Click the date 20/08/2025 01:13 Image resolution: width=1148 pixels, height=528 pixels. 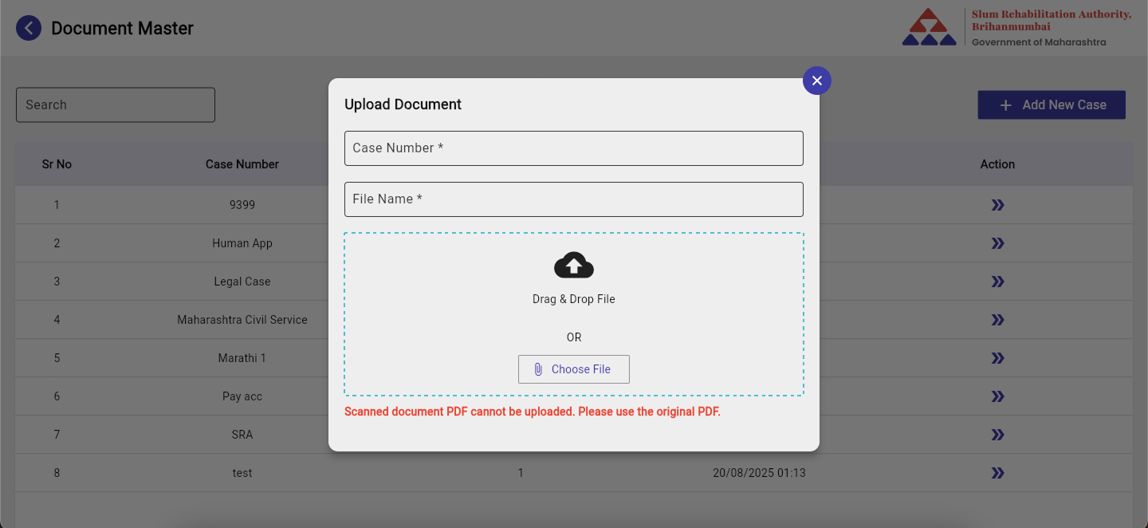pyautogui.click(x=759, y=473)
